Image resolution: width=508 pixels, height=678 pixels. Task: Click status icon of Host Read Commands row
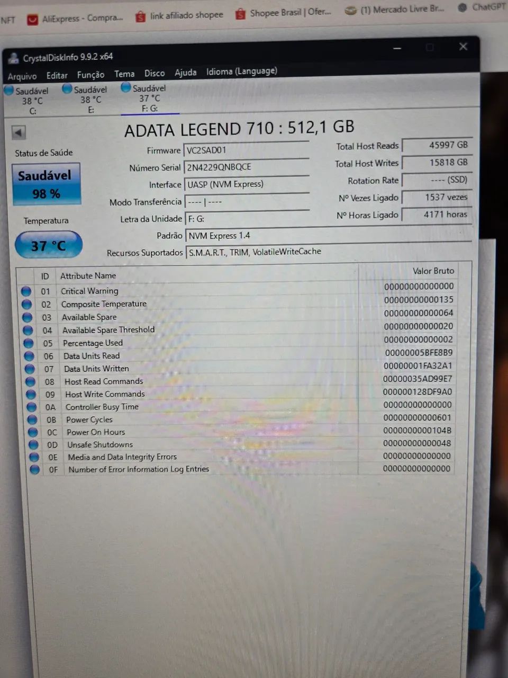[x=30, y=381]
